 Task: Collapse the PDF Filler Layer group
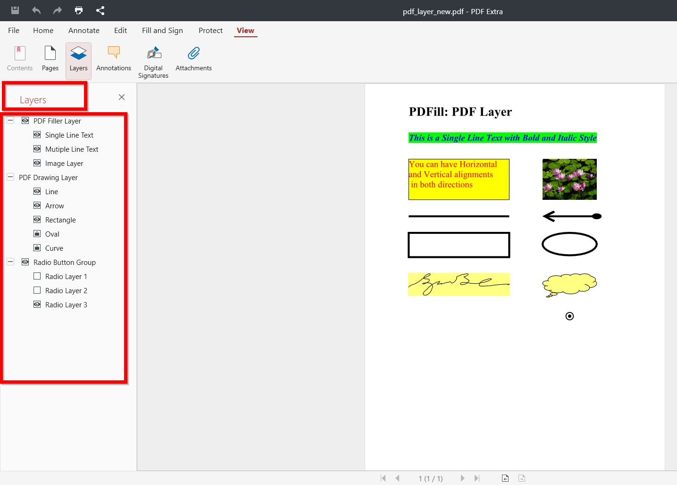[10, 120]
